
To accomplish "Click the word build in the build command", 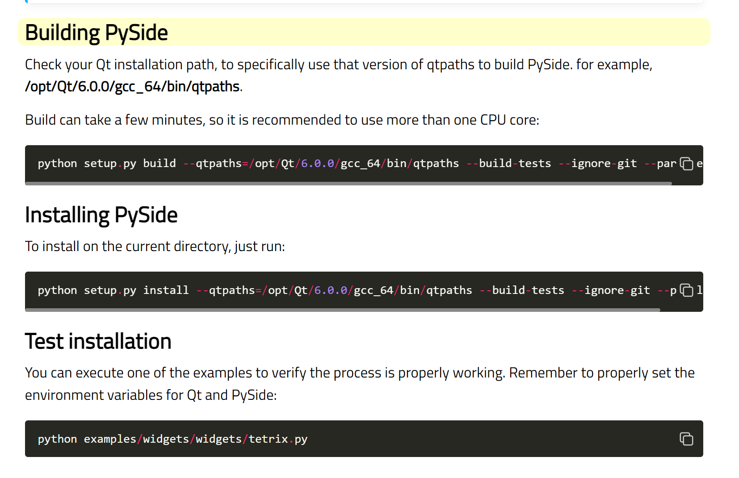I will [x=160, y=164].
